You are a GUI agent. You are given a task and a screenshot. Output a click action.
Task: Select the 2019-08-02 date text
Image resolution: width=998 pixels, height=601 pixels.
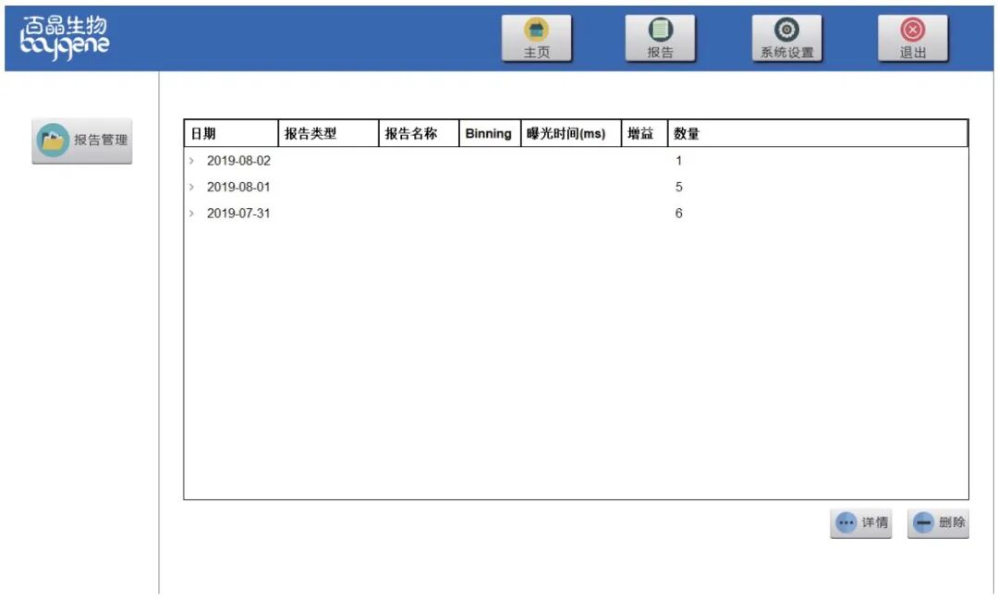point(238,161)
